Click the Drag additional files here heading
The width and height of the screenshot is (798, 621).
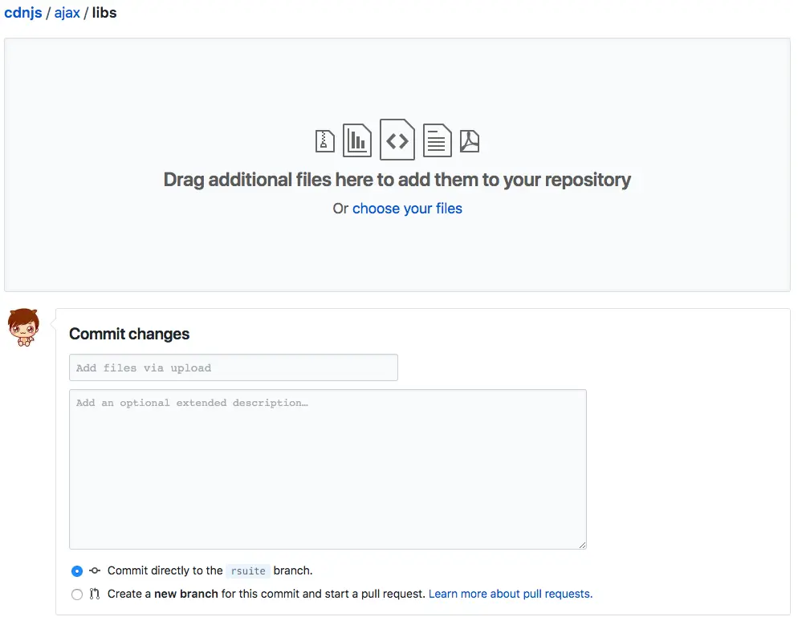(397, 180)
